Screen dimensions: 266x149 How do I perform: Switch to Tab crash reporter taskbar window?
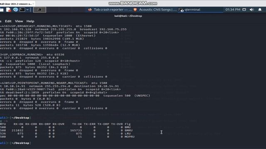tap(110, 10)
